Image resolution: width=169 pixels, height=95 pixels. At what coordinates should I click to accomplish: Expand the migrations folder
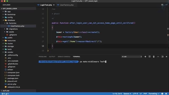click(13, 29)
